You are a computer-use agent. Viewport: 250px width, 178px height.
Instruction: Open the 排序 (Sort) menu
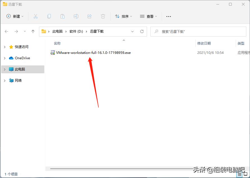click(x=123, y=16)
